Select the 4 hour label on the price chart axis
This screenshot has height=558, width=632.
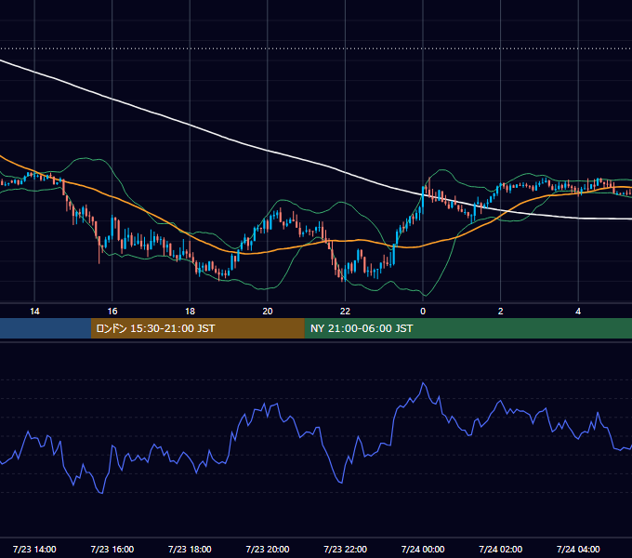pyautogui.click(x=578, y=312)
